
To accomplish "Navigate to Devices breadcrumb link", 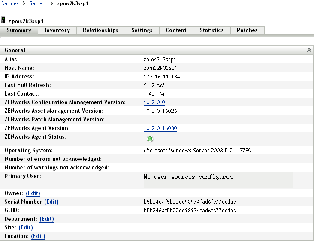I will point(10,3).
